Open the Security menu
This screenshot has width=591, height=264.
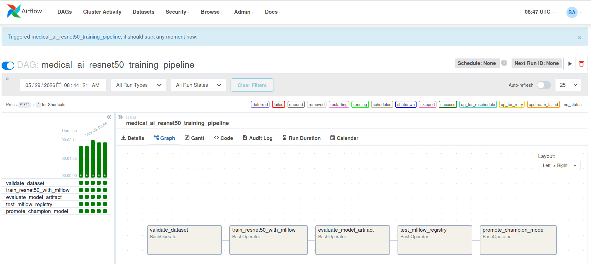pos(177,12)
